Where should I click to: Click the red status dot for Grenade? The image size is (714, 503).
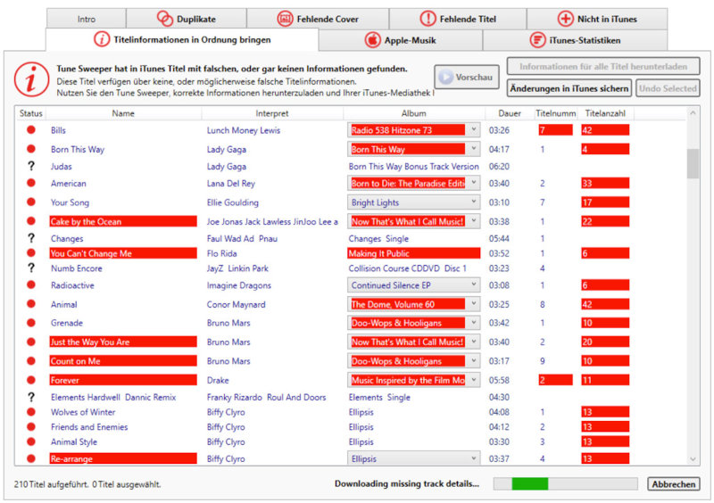31,323
